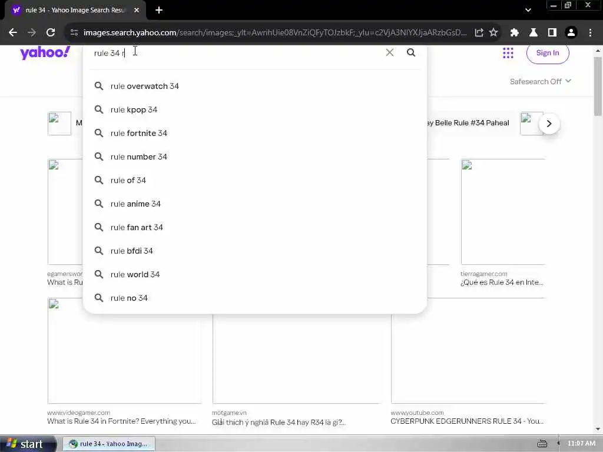Bookmark this page with the star icon
This screenshot has height=452, width=603.
coord(493,33)
